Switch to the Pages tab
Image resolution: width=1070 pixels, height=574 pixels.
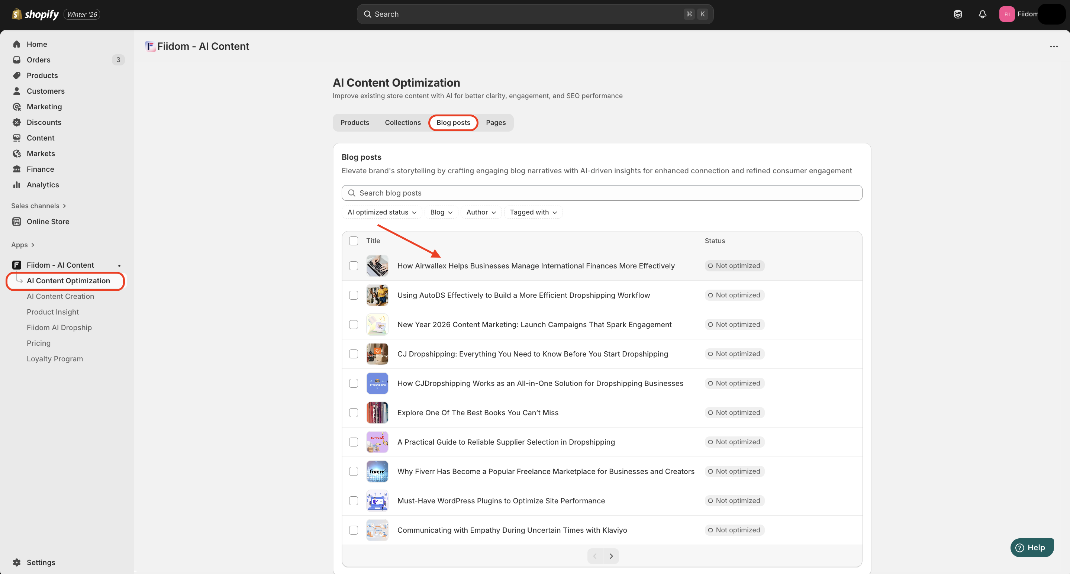coord(496,123)
